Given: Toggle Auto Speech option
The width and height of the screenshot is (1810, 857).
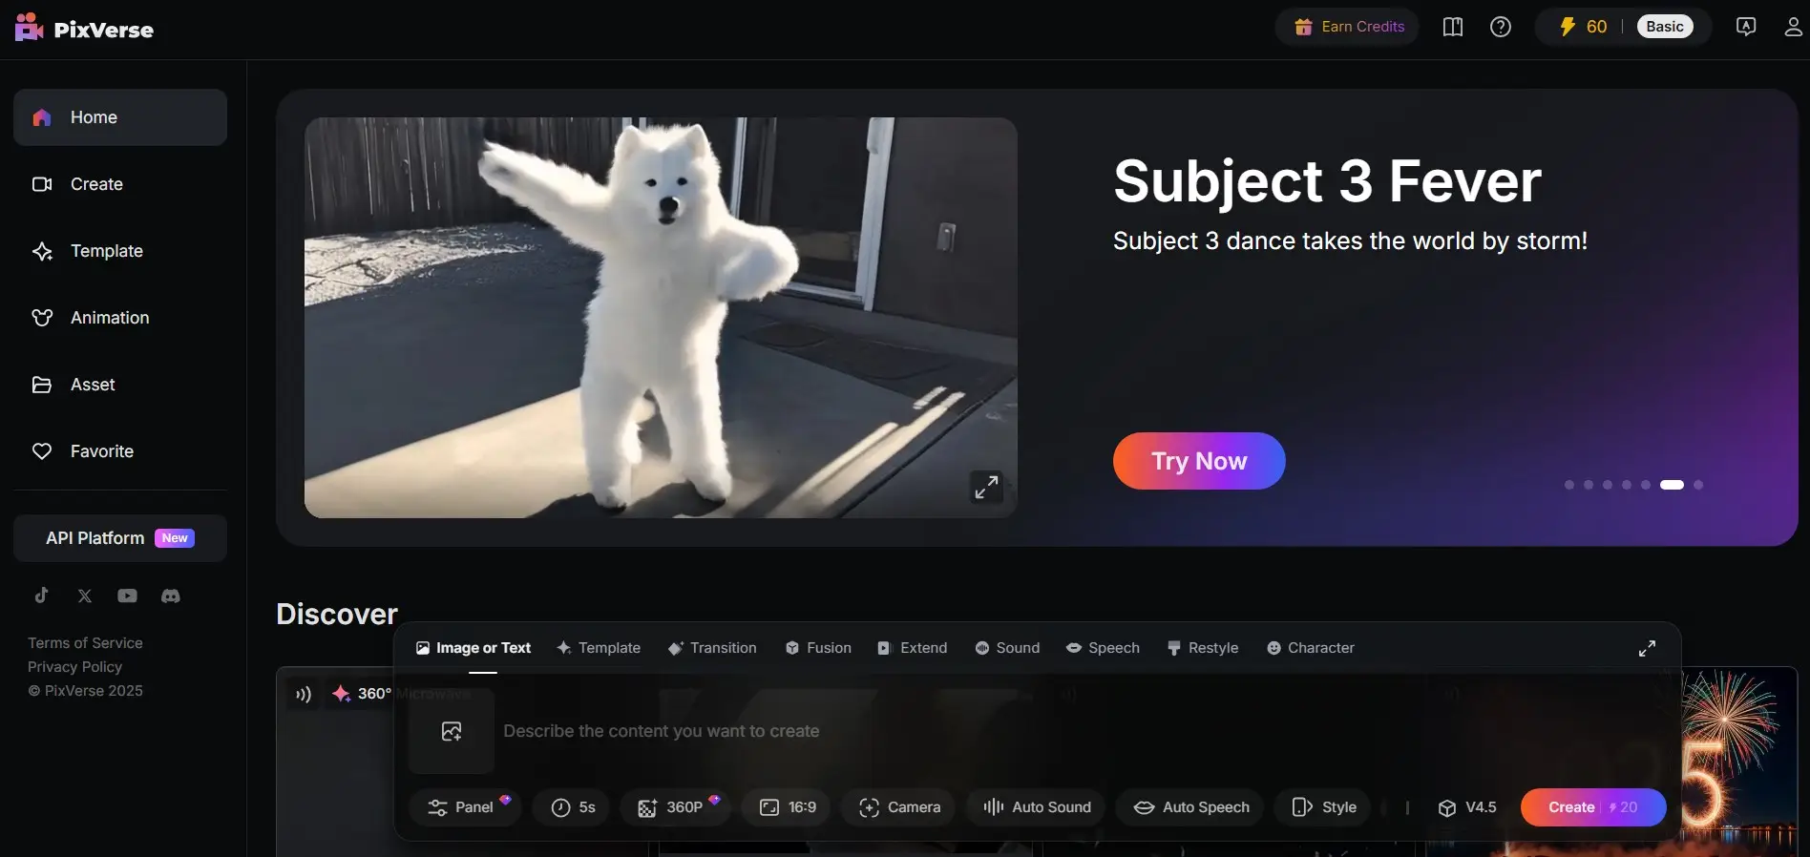Looking at the screenshot, I should pyautogui.click(x=1190, y=807).
